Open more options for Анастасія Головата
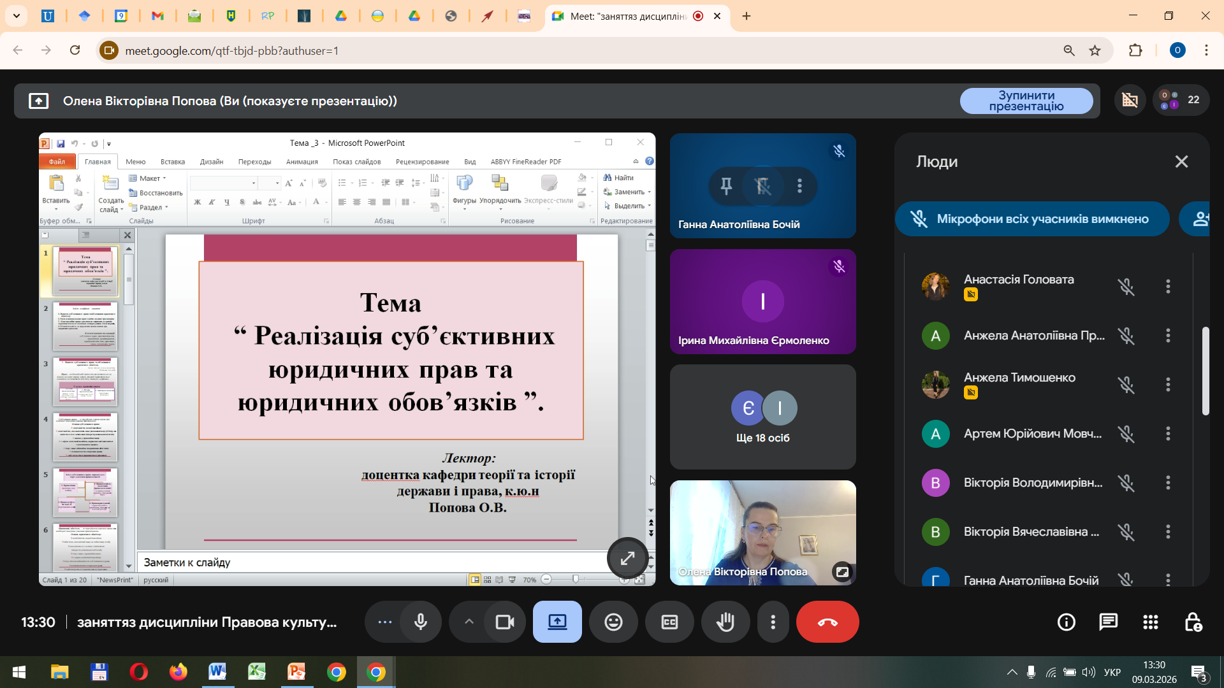 1168,287
